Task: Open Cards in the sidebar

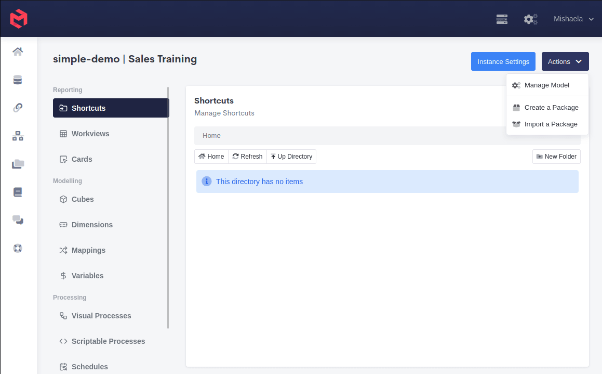Action: point(111,159)
